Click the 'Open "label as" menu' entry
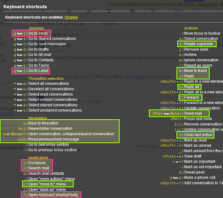This screenshot has height=198, width=223. tap(45, 190)
